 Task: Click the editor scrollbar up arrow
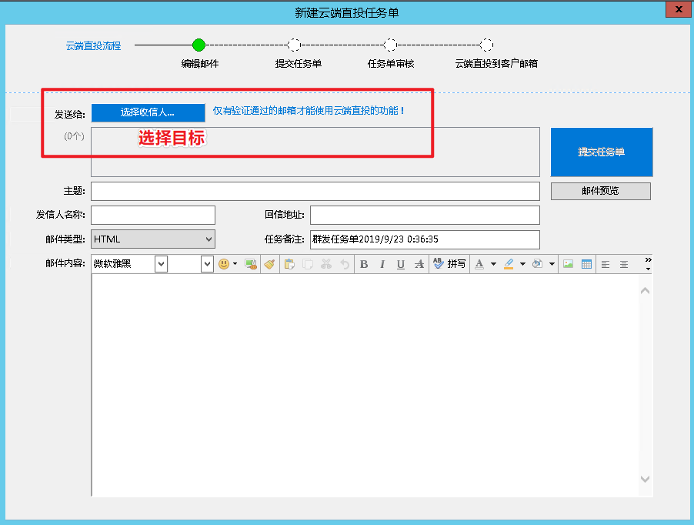(646, 291)
